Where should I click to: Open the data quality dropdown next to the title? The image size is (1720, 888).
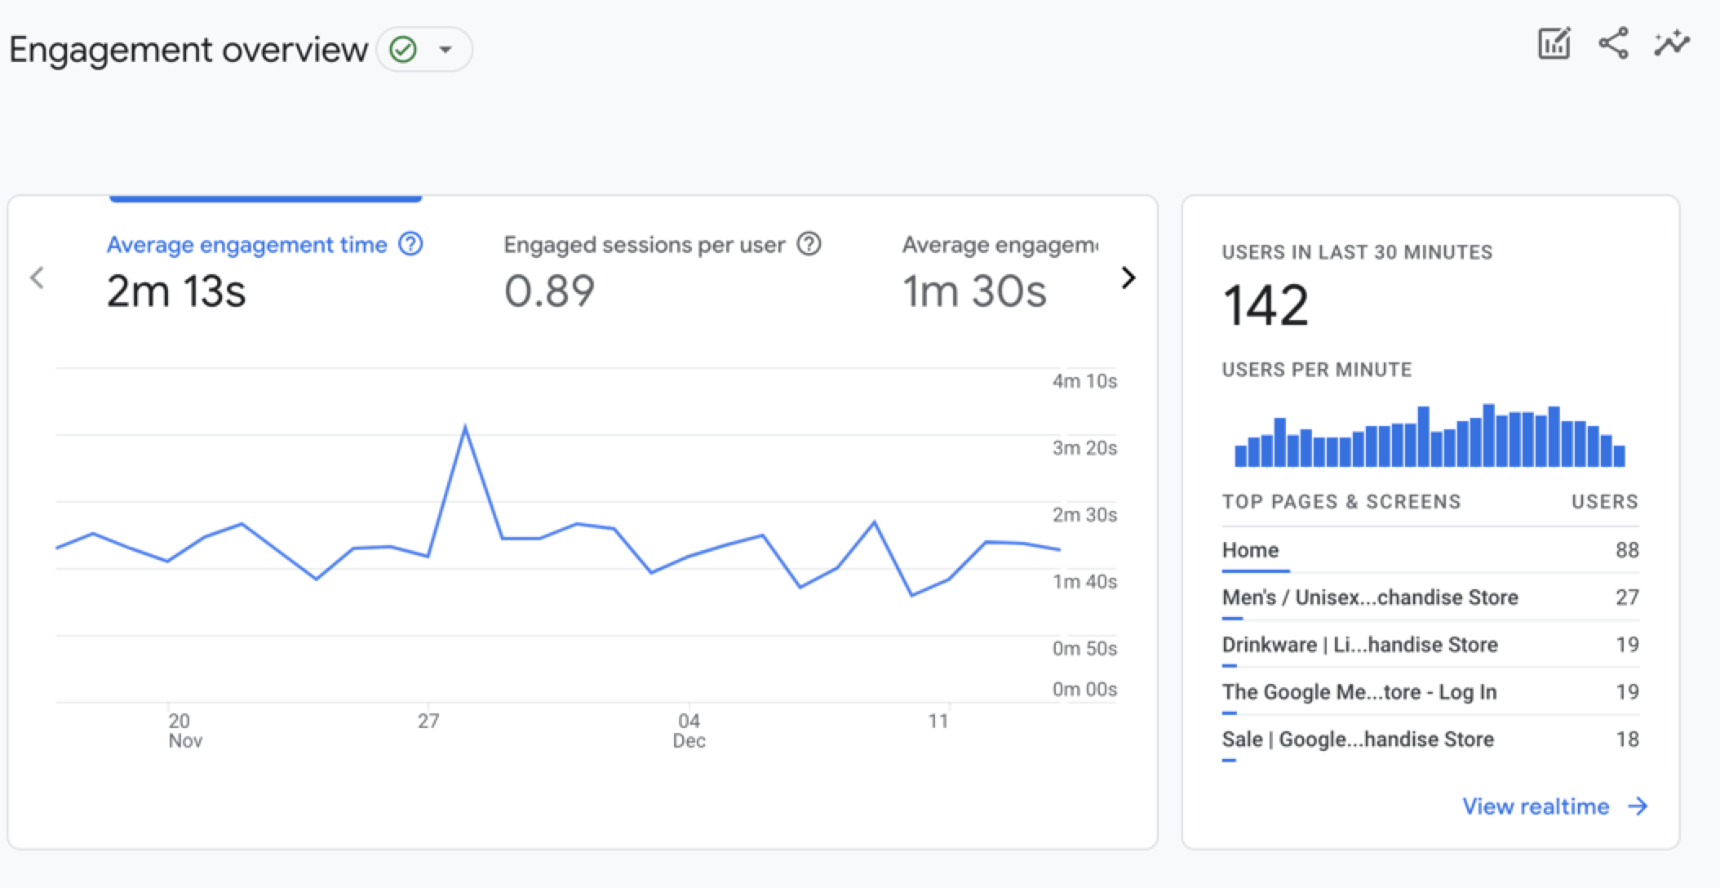pyautogui.click(x=446, y=49)
